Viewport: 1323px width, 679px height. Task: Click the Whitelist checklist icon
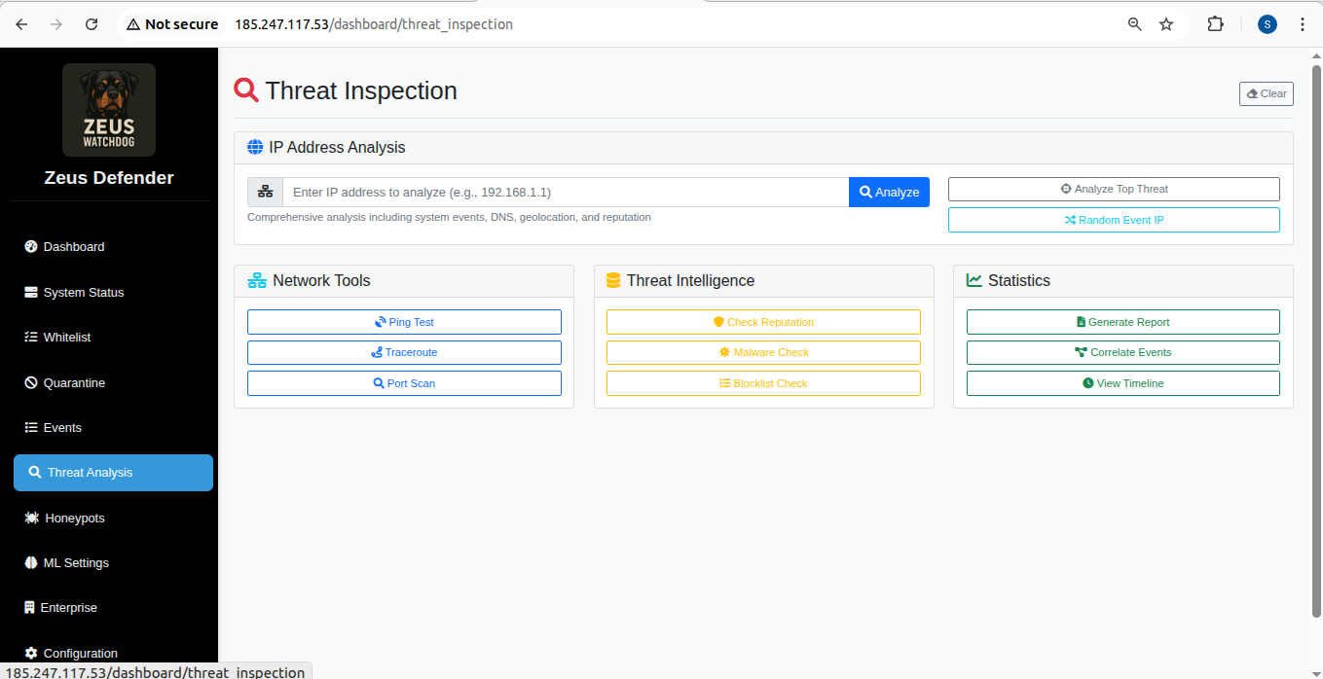click(x=31, y=338)
